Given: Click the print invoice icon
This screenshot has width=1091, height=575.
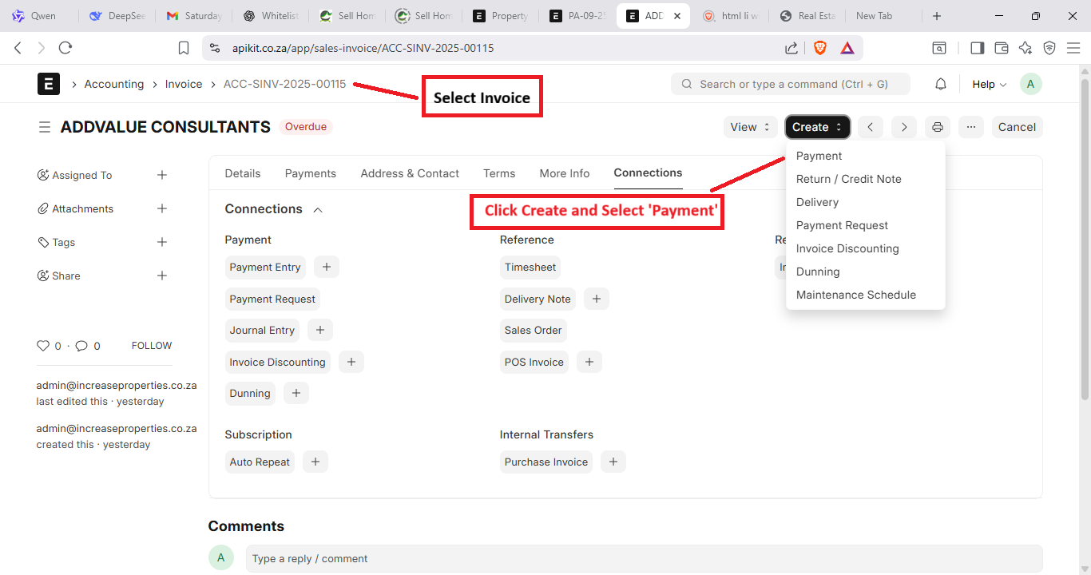Looking at the screenshot, I should click(x=938, y=127).
